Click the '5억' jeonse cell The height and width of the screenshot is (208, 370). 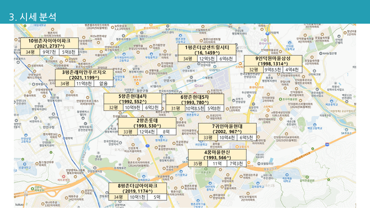[157, 197]
